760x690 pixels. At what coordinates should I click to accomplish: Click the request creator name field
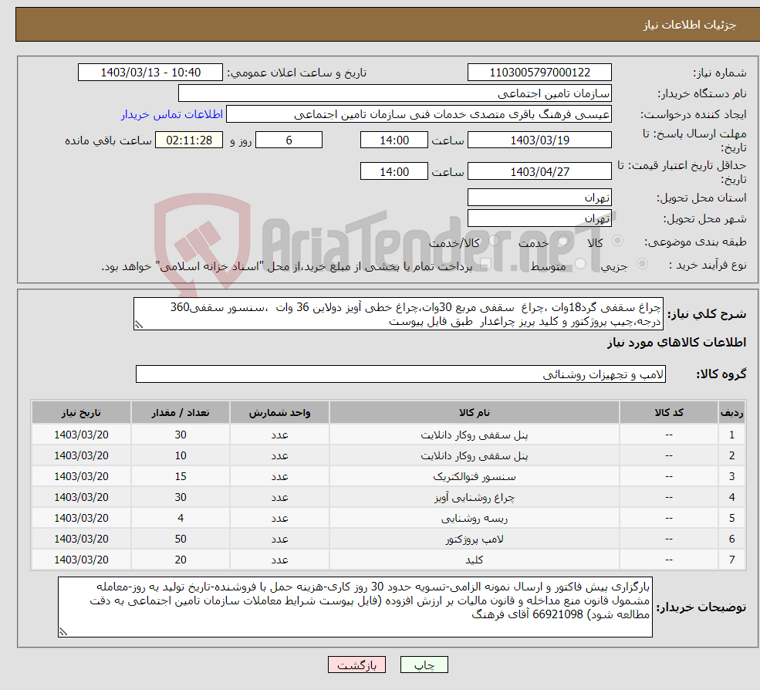pyautogui.click(x=419, y=114)
